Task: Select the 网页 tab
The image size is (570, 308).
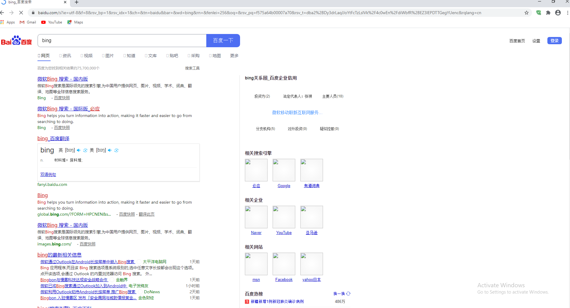Action: (x=44, y=56)
